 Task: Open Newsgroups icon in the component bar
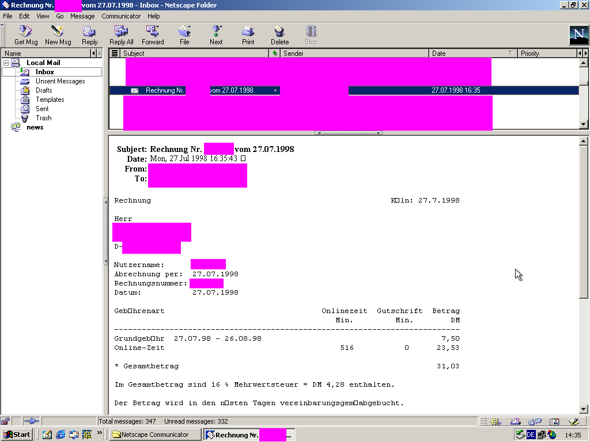(535, 422)
